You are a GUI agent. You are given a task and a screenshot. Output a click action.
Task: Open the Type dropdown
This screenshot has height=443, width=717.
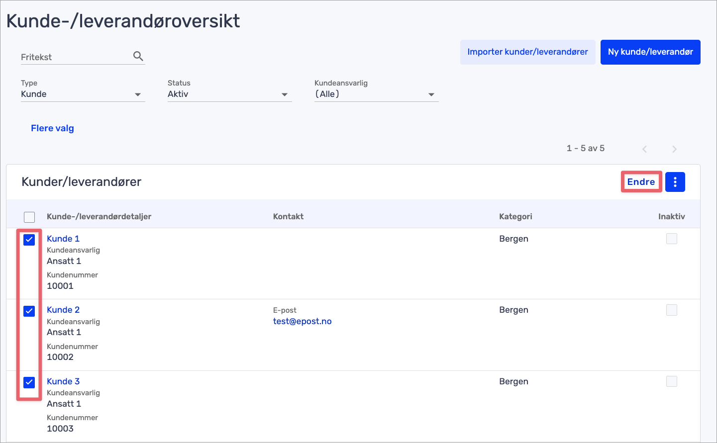pos(83,94)
